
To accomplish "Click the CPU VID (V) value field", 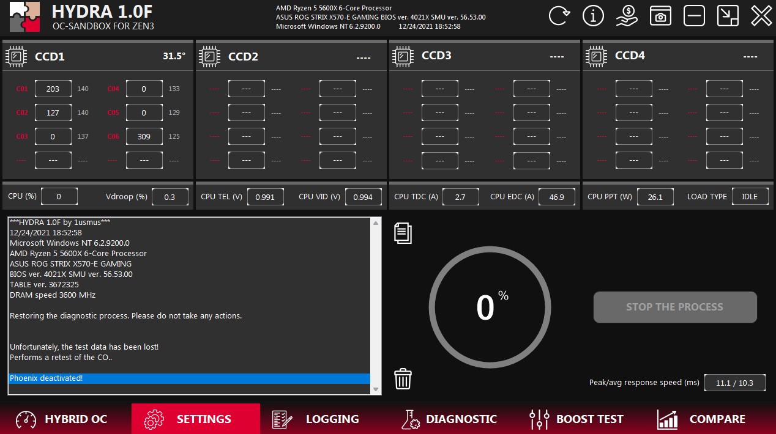I will pos(364,197).
